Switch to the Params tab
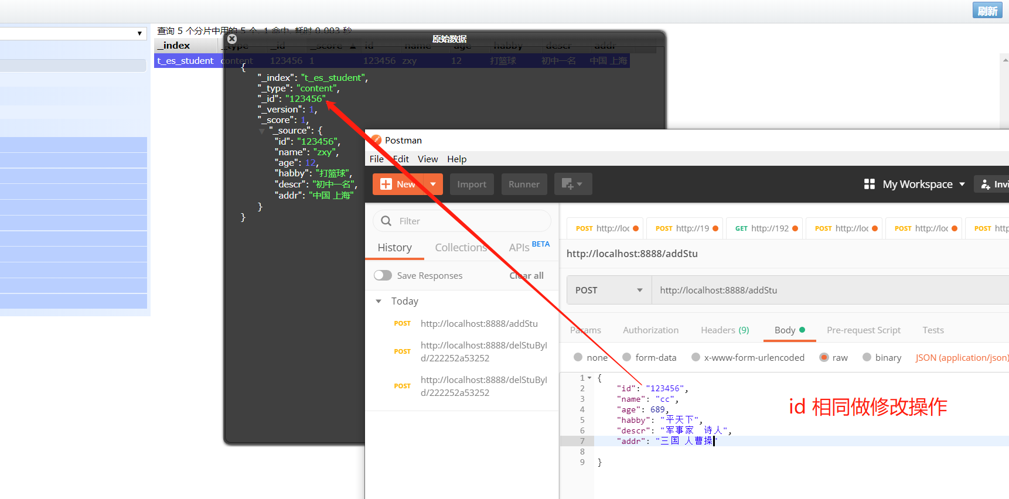The image size is (1009, 499). click(x=585, y=330)
